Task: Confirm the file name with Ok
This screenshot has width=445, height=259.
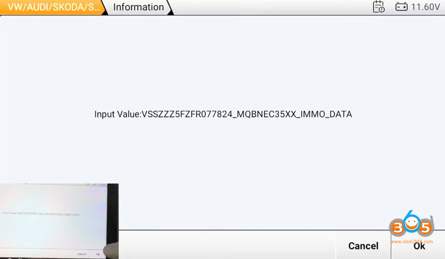Action: pyautogui.click(x=419, y=246)
